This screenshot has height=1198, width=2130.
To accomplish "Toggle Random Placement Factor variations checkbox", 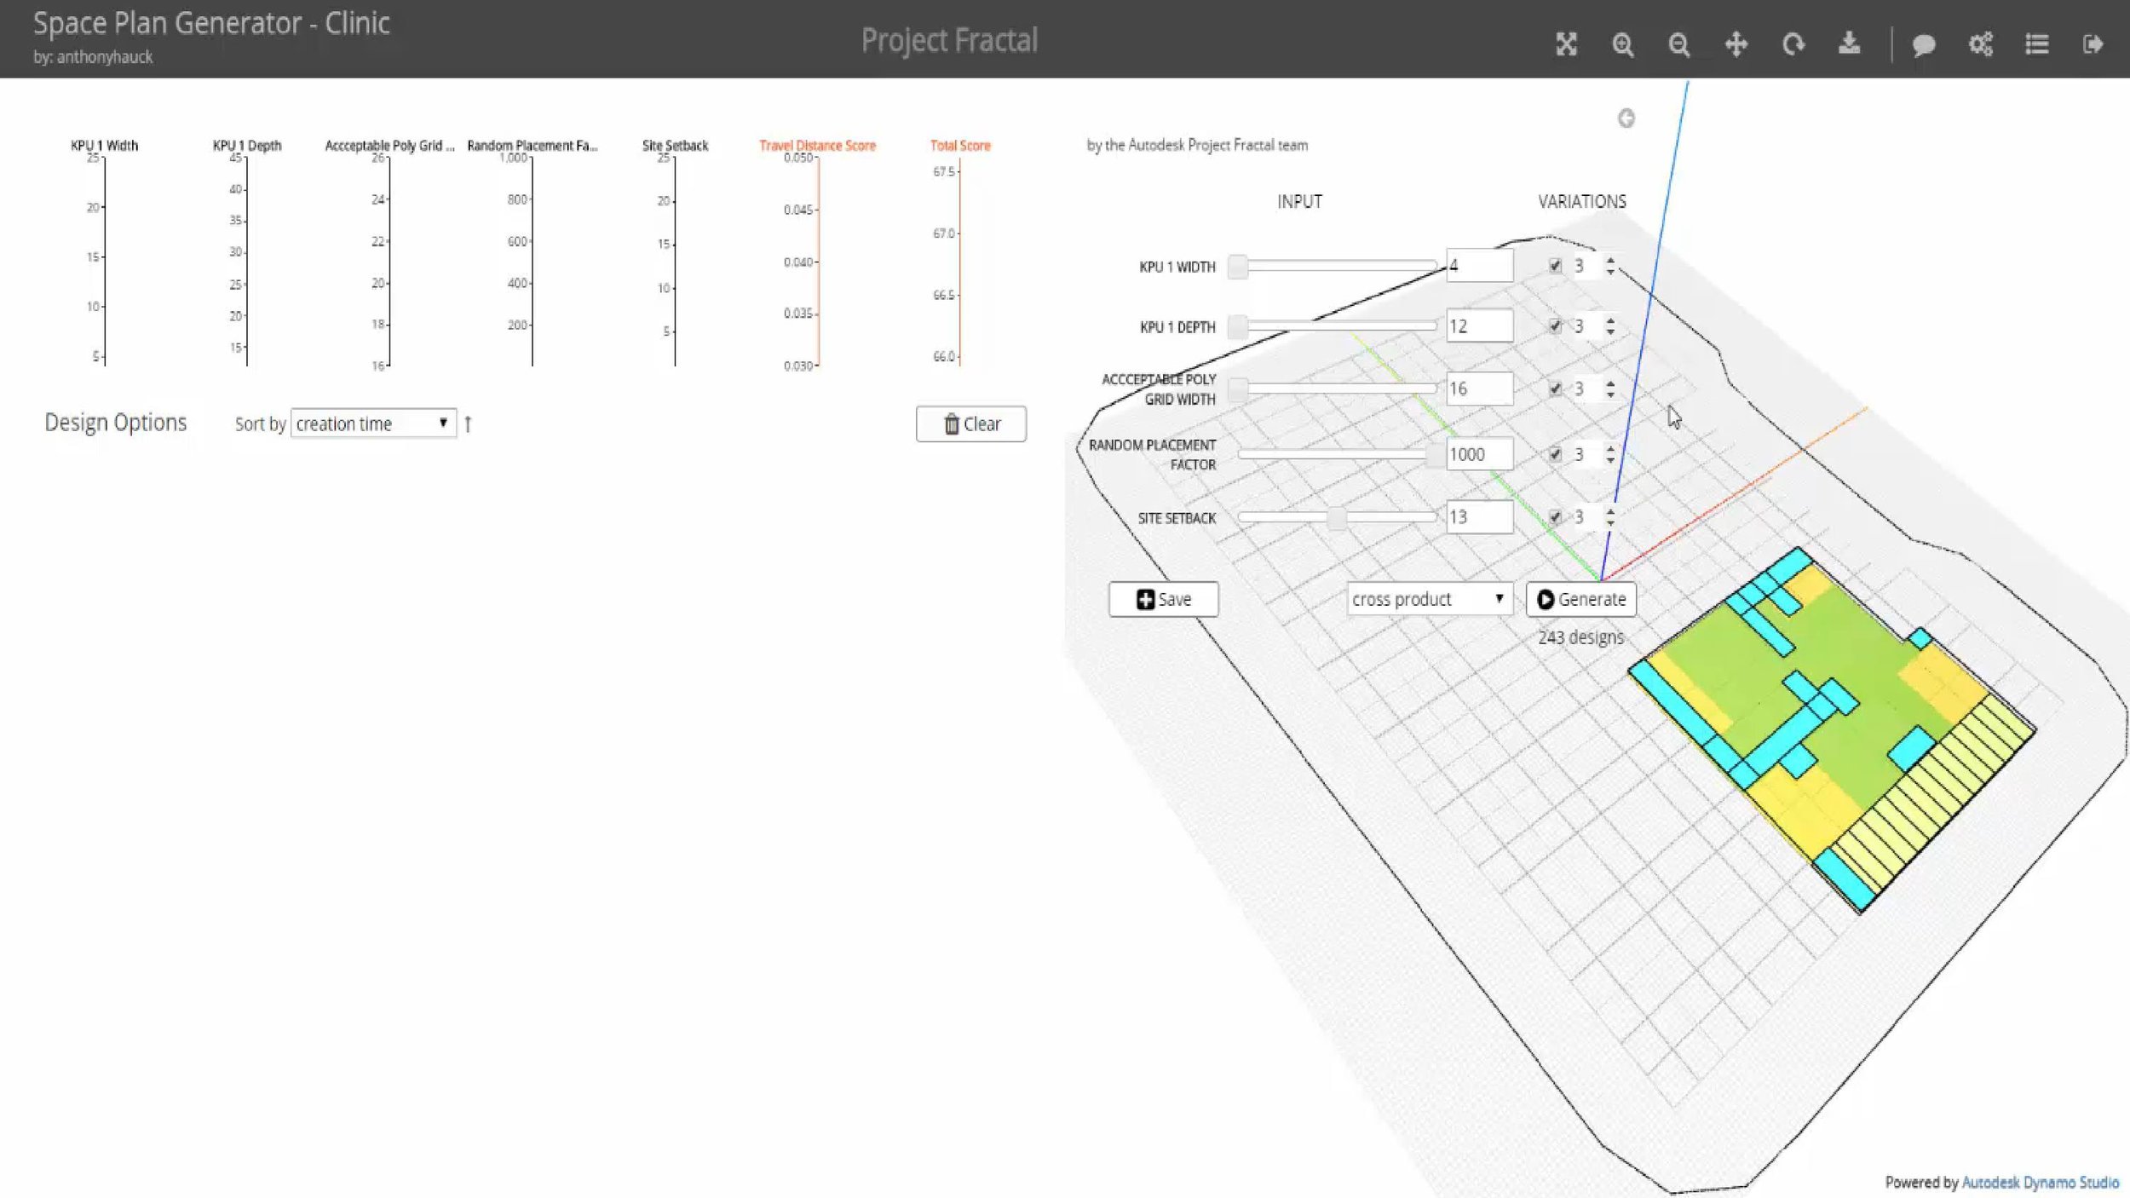I will tap(1555, 454).
